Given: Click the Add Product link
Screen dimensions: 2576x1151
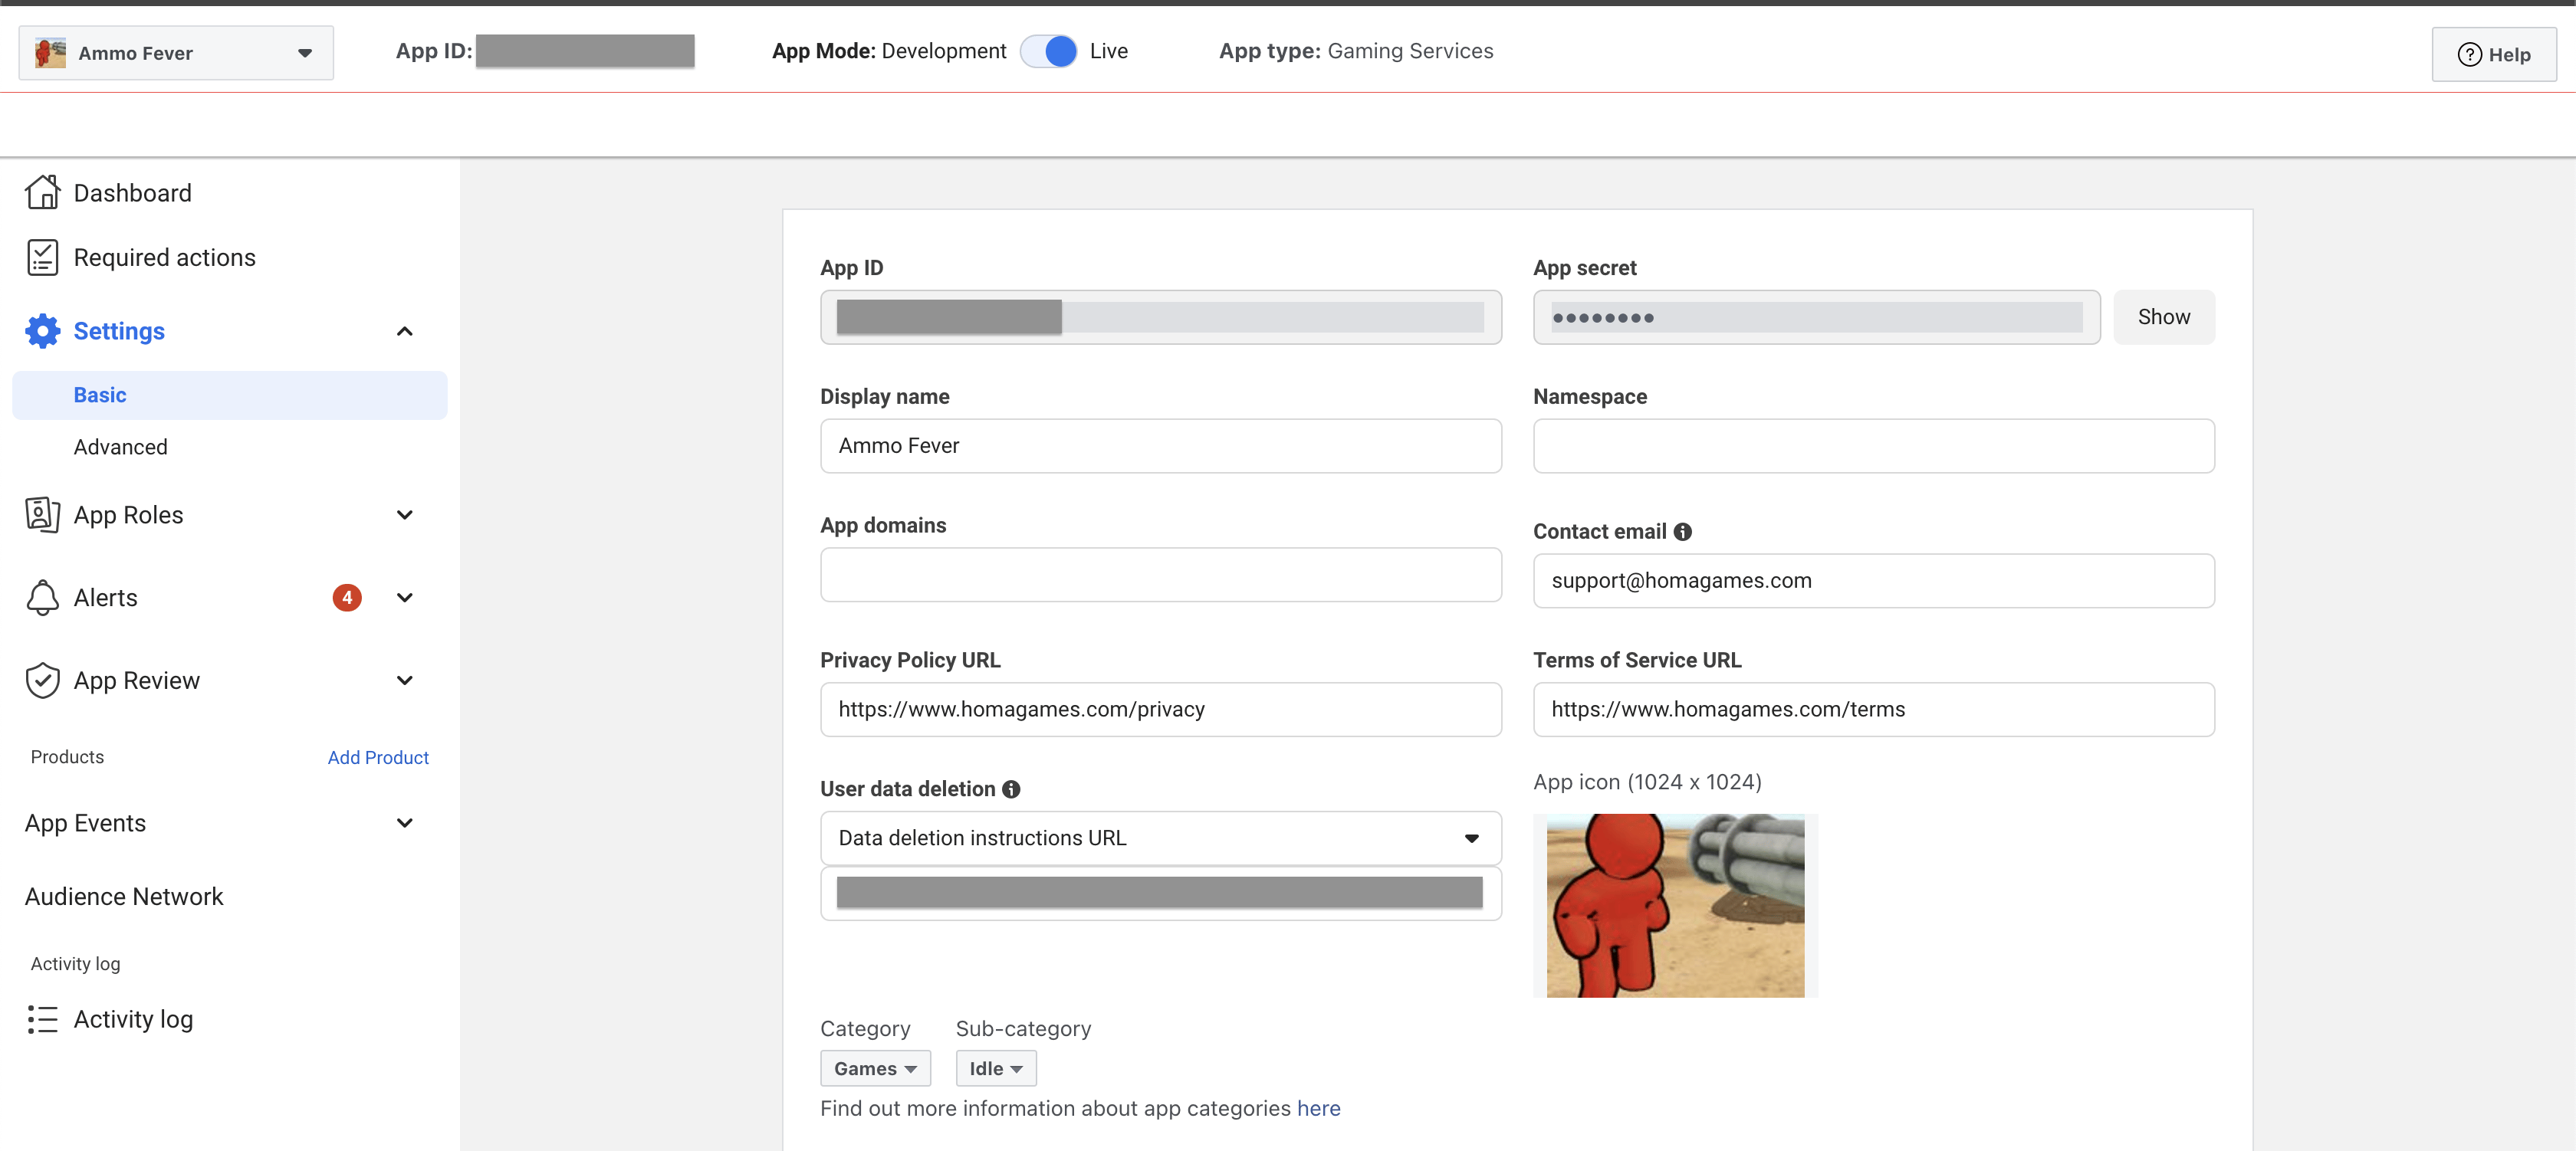Looking at the screenshot, I should [378, 757].
